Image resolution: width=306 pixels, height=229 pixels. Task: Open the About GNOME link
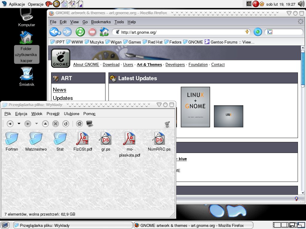86,64
